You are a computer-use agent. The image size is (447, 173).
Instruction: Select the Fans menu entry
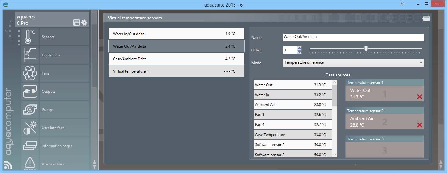(64, 73)
